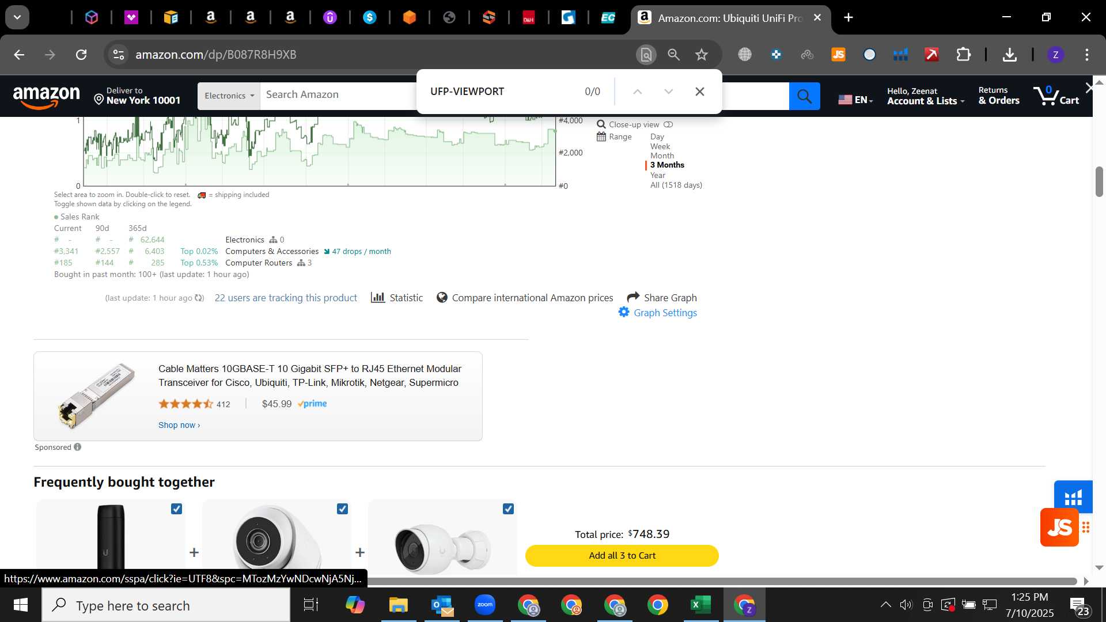Toggle the Sales Rank legend entry
Viewport: 1106px width, 622px height.
coord(77,217)
